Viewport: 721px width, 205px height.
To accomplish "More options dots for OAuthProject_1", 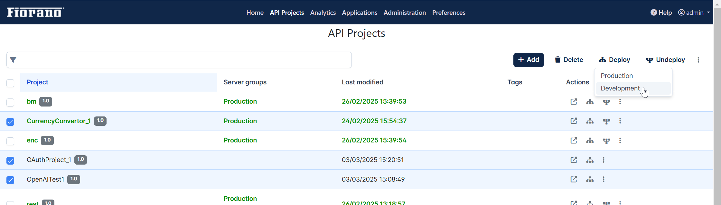I will point(604,160).
